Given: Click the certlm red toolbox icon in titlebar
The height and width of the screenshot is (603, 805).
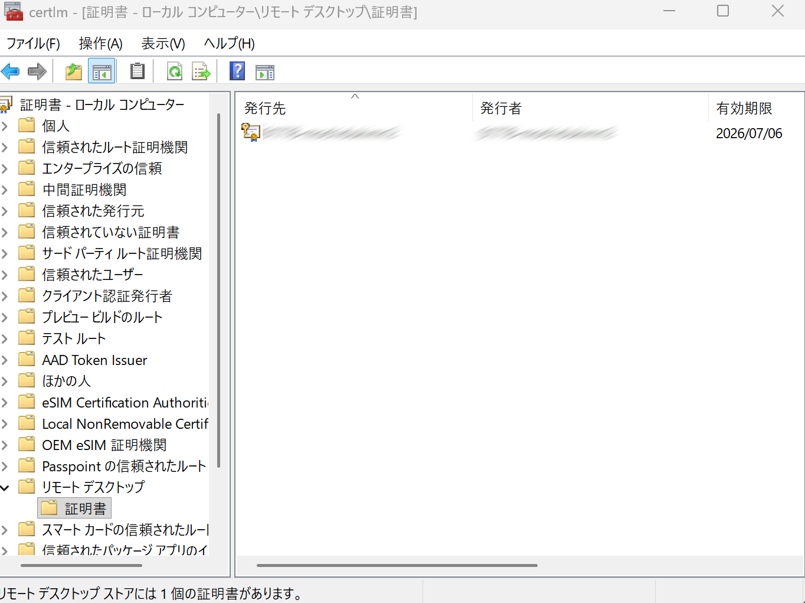Looking at the screenshot, I should coord(13,12).
